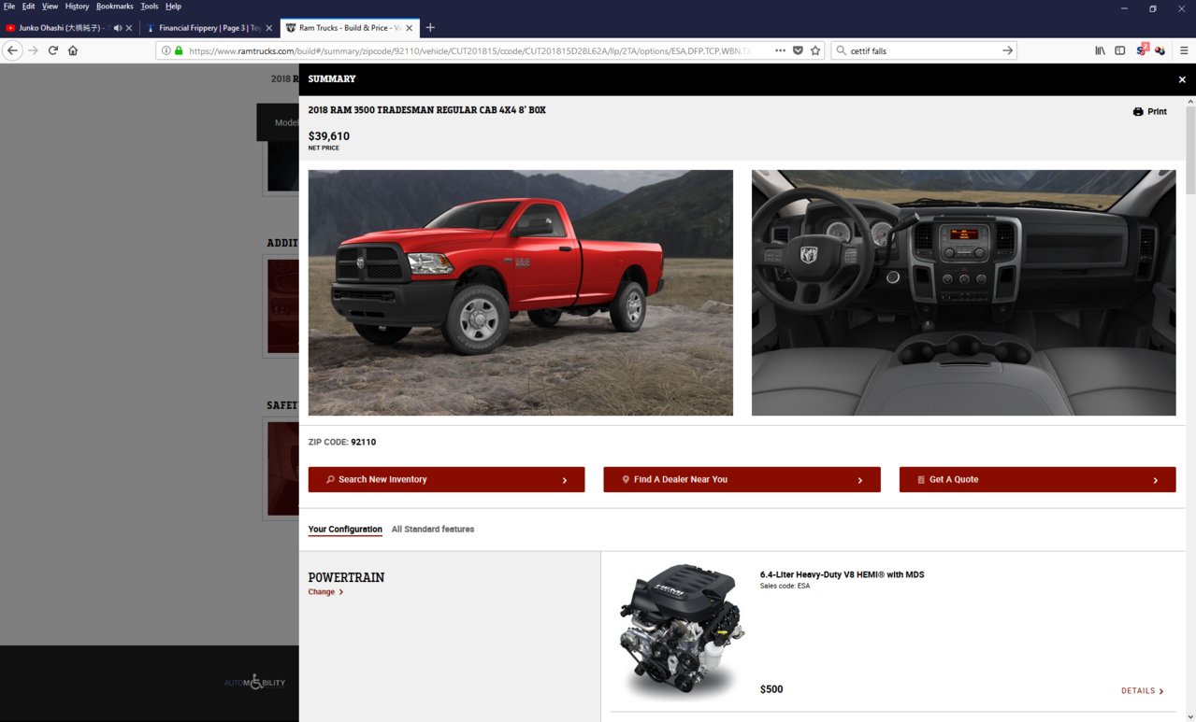
Task: Click the POWERTRAIN section heading
Action: (346, 577)
